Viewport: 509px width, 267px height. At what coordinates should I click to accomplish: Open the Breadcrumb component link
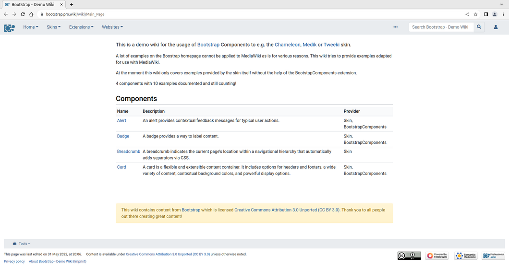pos(129,151)
